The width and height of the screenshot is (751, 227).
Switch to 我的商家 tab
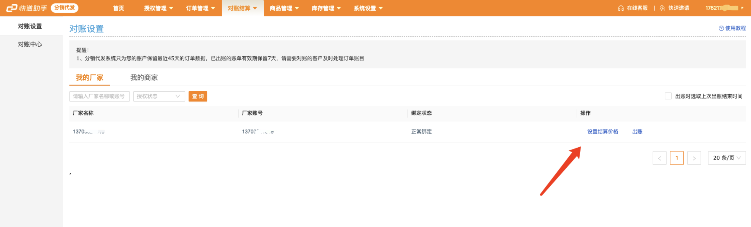pyautogui.click(x=144, y=78)
